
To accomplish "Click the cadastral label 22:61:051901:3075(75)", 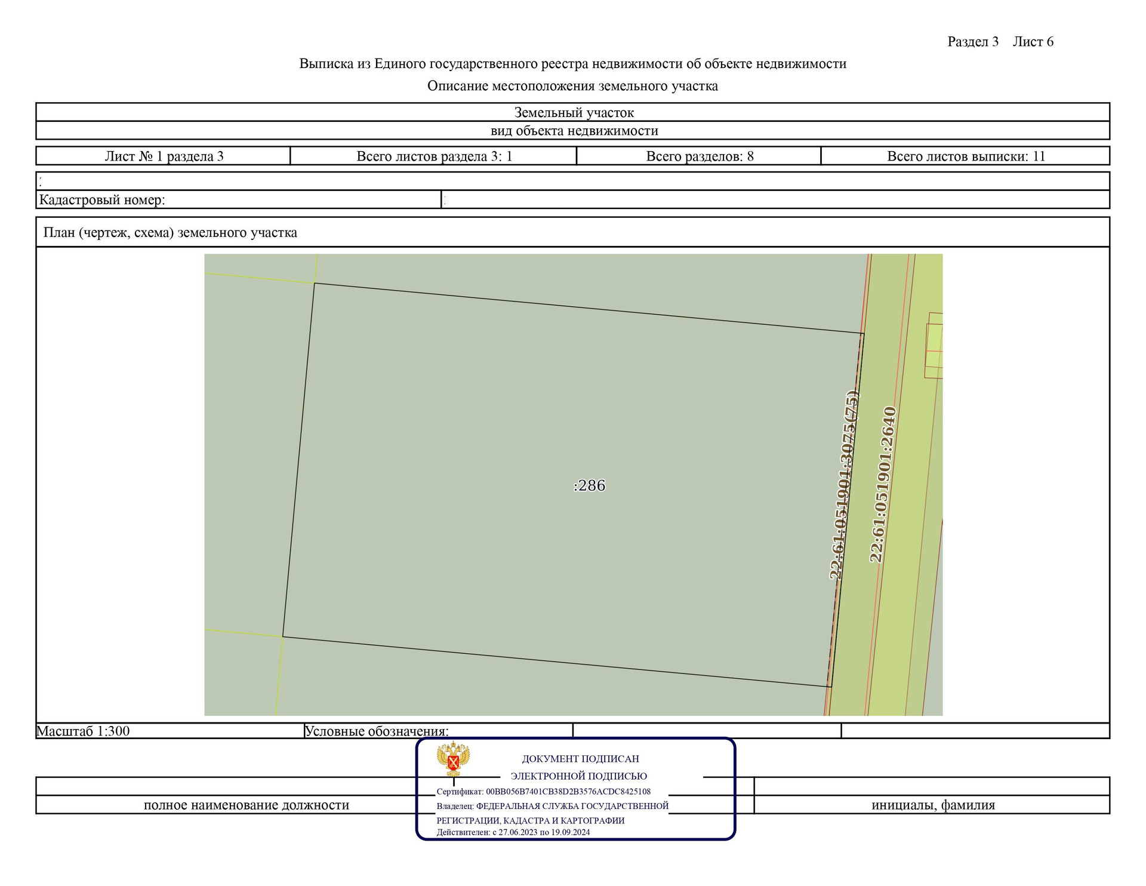I will (x=844, y=484).
